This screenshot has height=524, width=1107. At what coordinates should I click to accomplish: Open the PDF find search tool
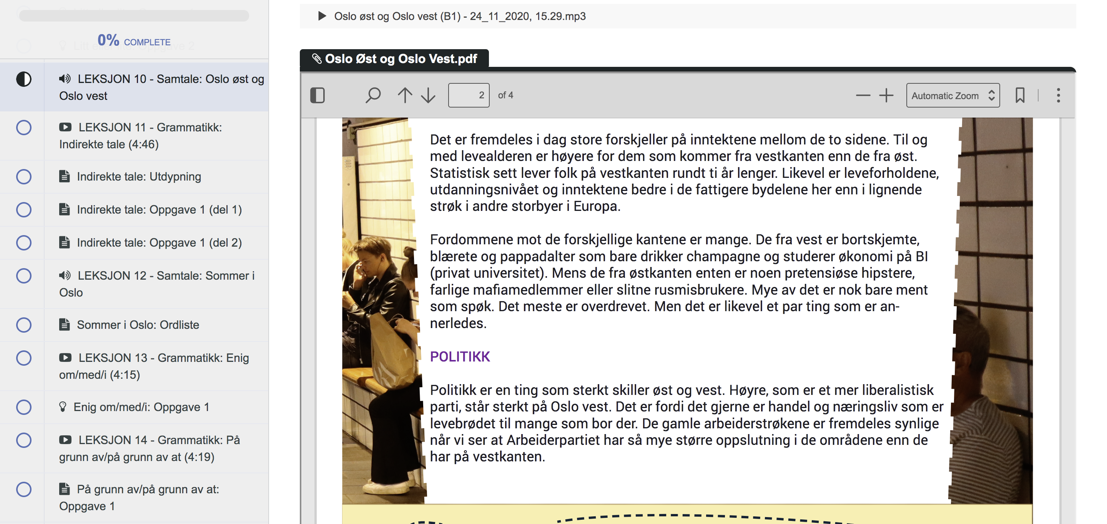[x=373, y=95]
